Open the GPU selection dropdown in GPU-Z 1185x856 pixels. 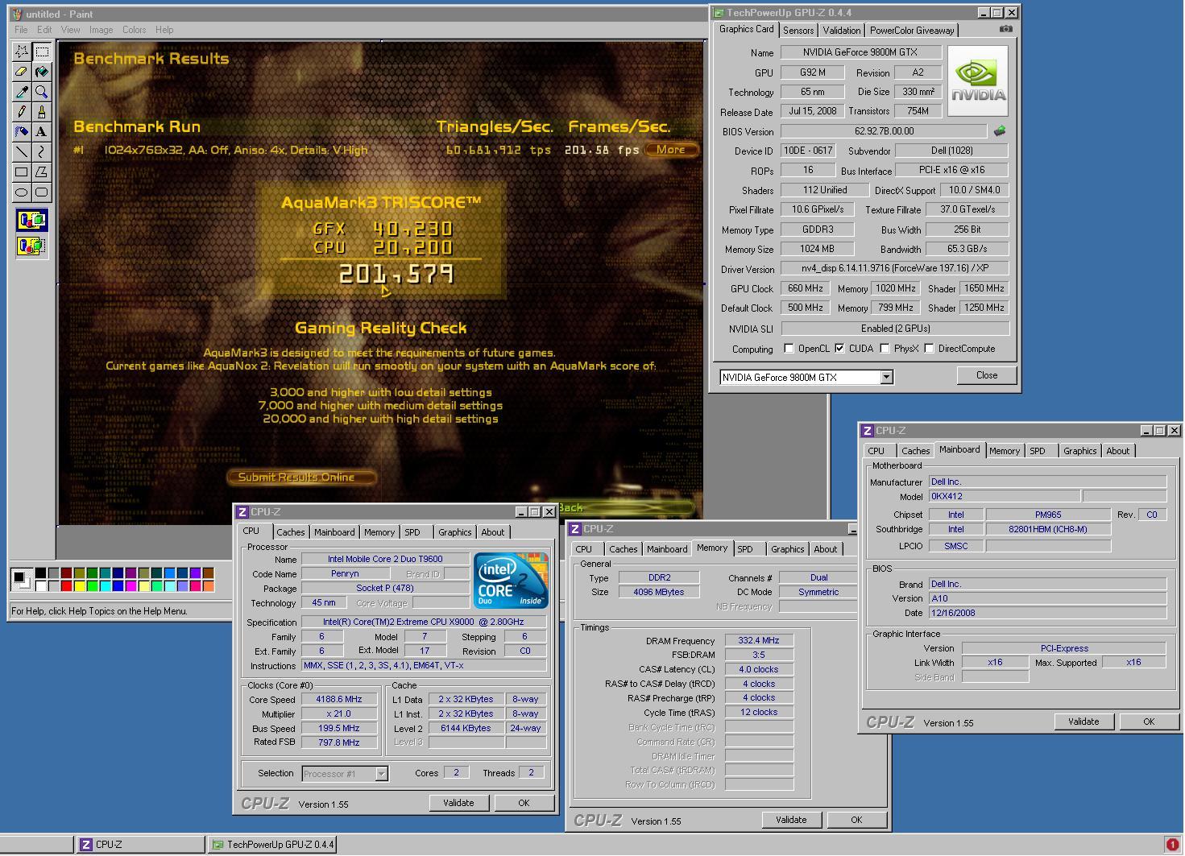click(886, 377)
